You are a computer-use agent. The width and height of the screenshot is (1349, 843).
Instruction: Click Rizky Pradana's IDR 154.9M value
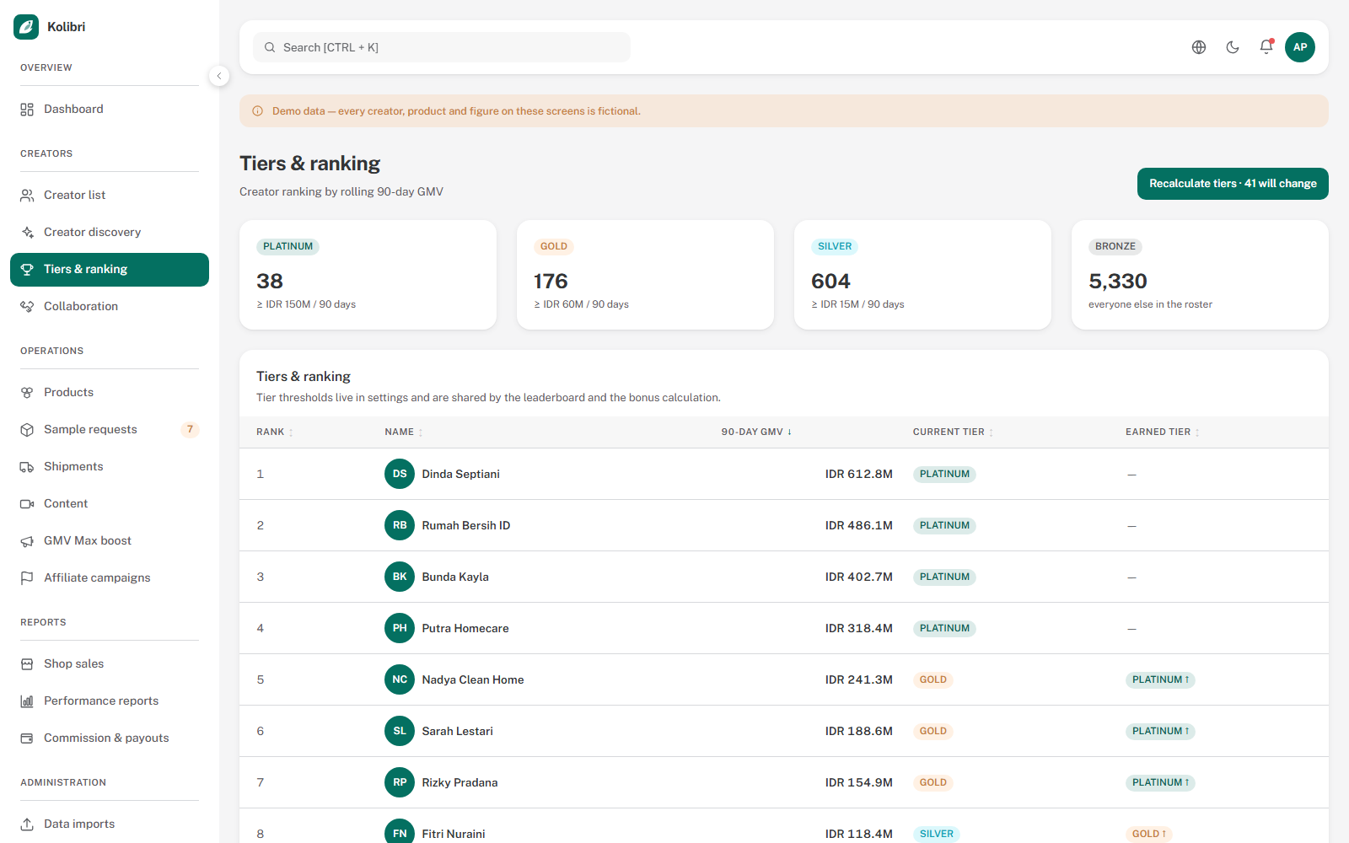(x=858, y=782)
